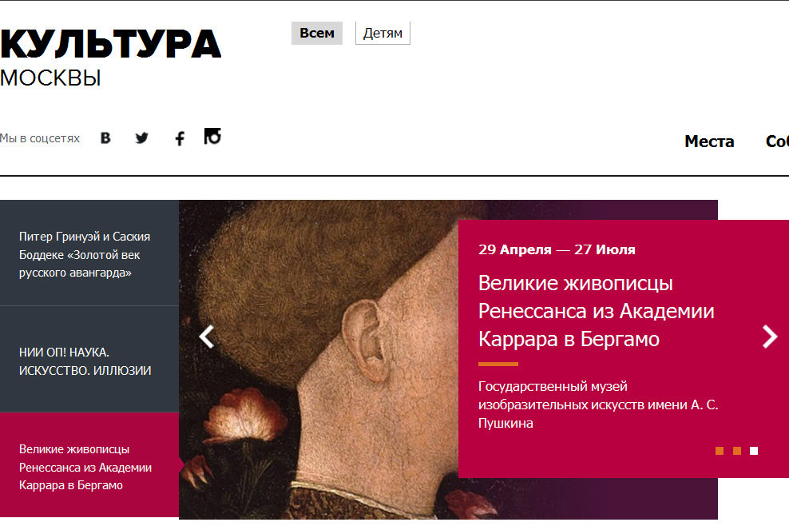The image size is (789, 526).
Task: Open the Twitter bird icon
Action: (142, 138)
